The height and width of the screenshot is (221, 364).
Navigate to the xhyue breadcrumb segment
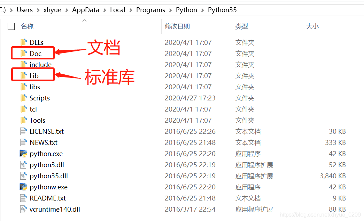pos(52,10)
